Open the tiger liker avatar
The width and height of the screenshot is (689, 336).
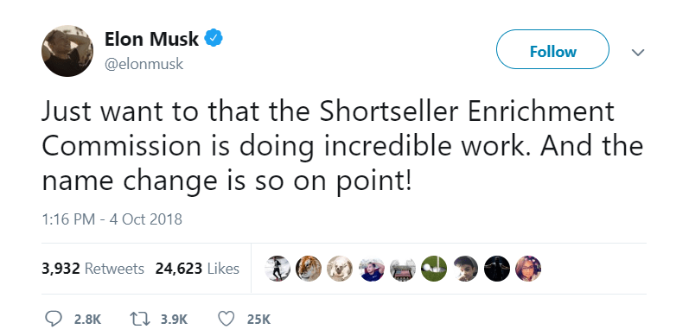tap(309, 269)
